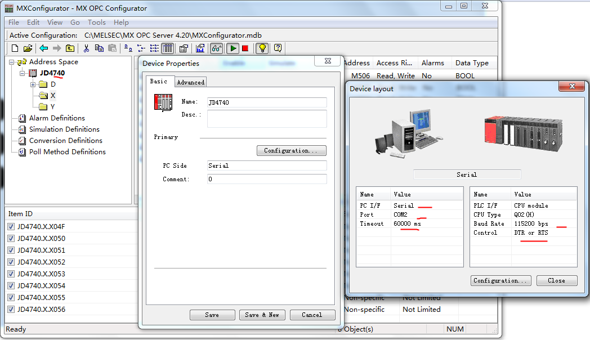This screenshot has height=340, width=590.
Task: Click the statistics chart toolbar icon
Action: pos(200,48)
